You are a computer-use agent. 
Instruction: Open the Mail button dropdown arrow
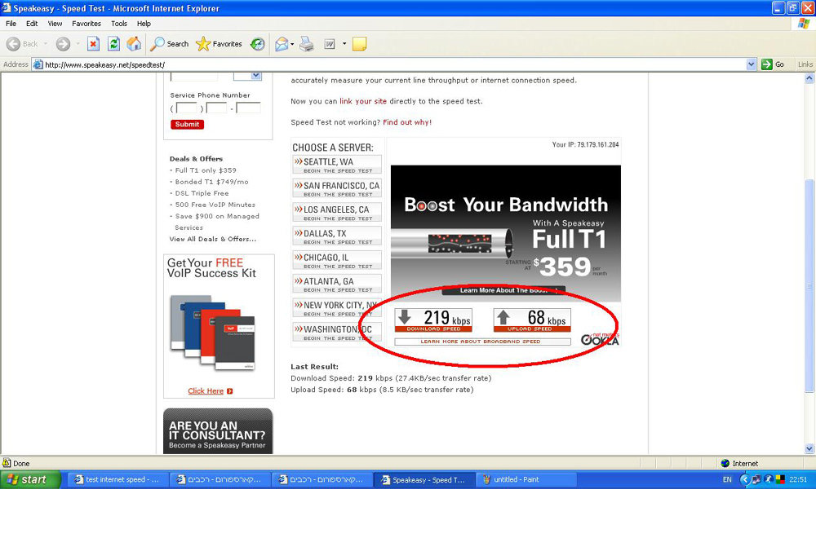tap(292, 44)
